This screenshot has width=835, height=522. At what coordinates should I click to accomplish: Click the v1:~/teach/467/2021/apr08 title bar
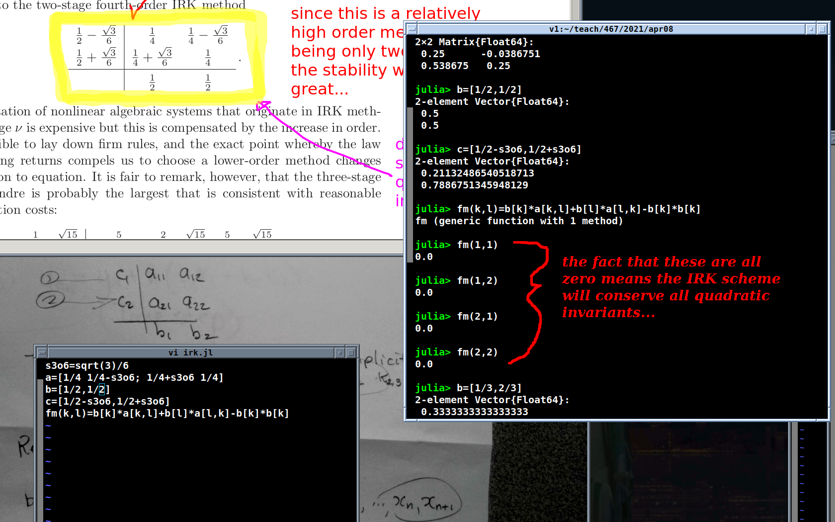click(610, 29)
